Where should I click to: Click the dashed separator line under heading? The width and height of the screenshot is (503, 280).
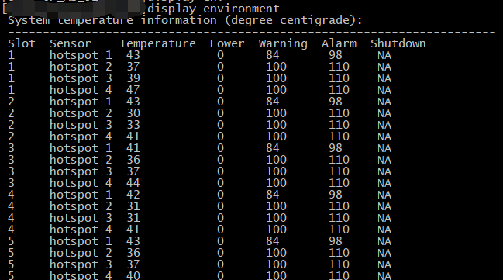pos(252,32)
